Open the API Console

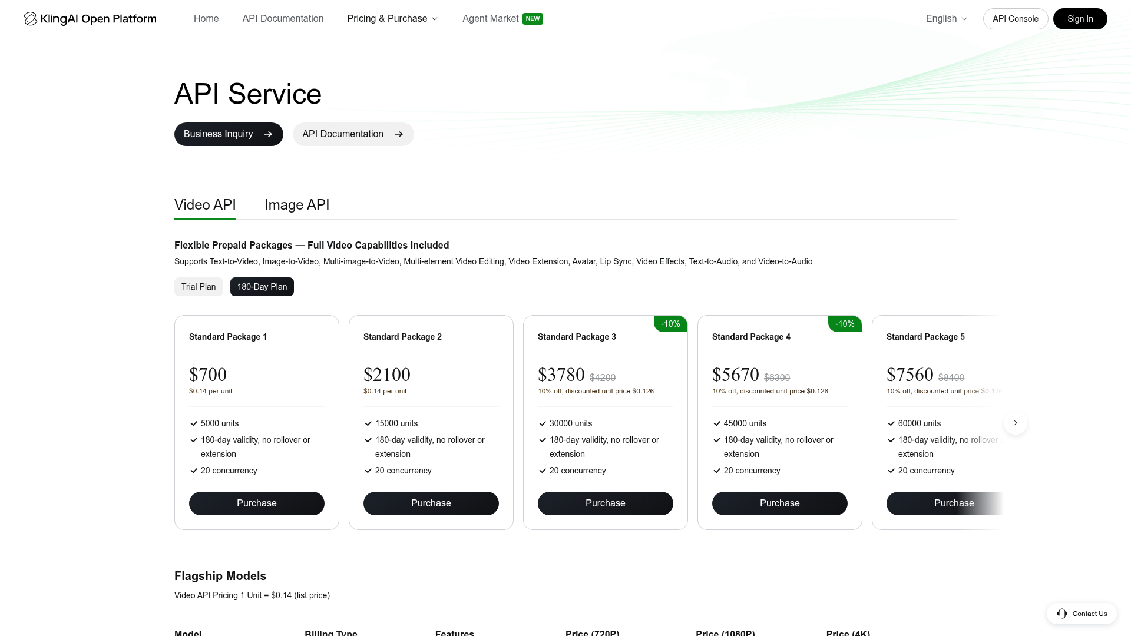point(1016,19)
